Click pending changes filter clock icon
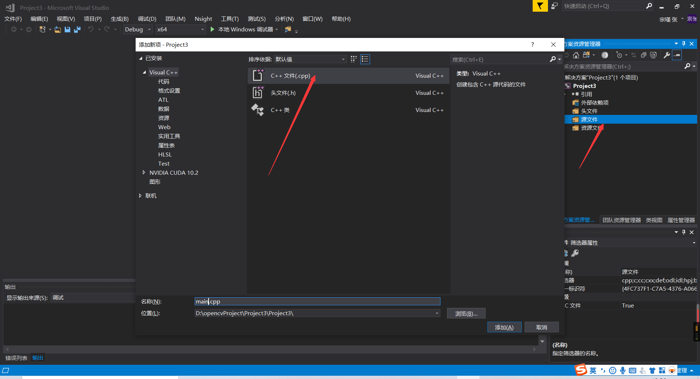This screenshot has width=700, height=379. point(619,55)
